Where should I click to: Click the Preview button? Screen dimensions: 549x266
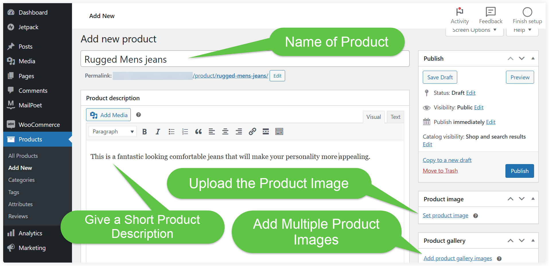[x=520, y=77]
